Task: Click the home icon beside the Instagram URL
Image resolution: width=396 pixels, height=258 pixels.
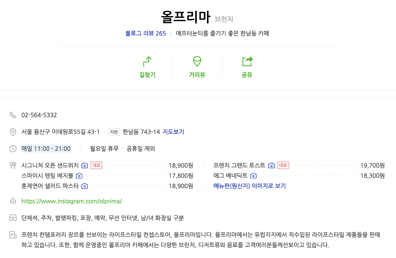Action: [x=13, y=201]
